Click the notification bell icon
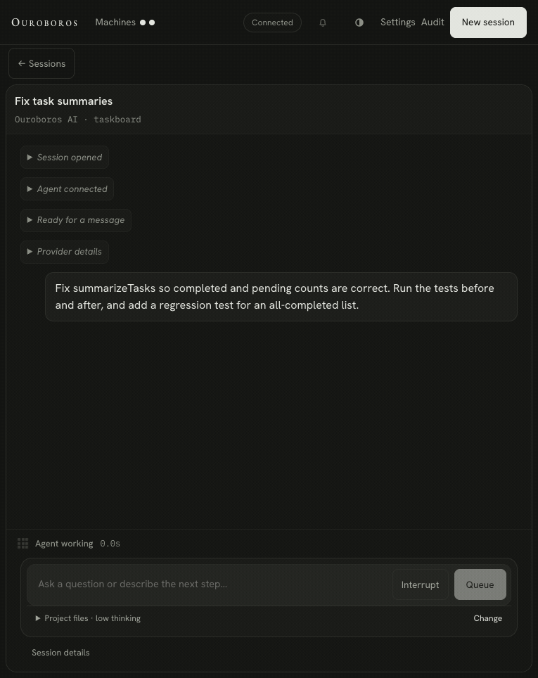Screen dimensions: 538x678 [323, 23]
